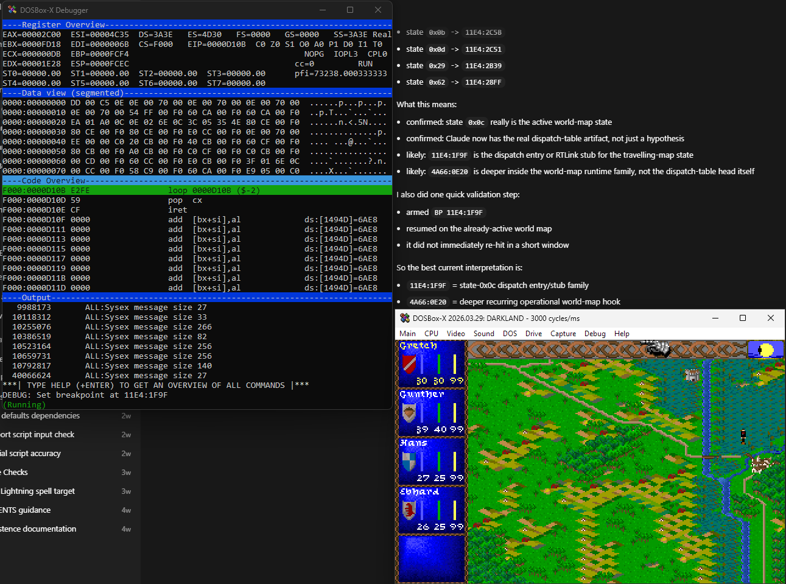This screenshot has height=584, width=786.
Task: Click Hans's character name label
Action: [x=413, y=443]
